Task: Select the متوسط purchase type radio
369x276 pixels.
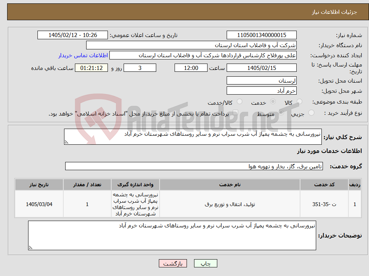Action: pos(281,113)
